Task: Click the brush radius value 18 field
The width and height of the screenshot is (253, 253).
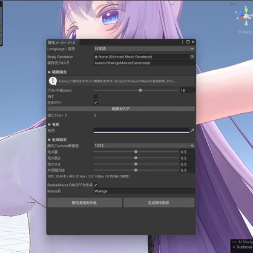Action: pos(187,90)
